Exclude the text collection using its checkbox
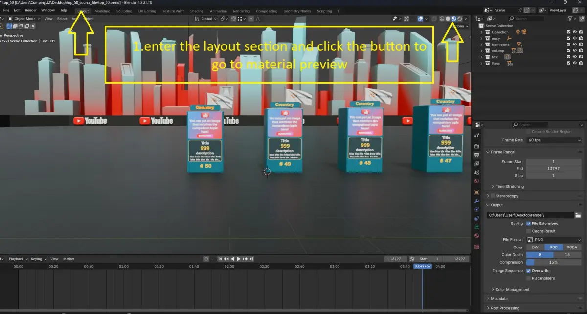This screenshot has height=314, width=587. [x=568, y=57]
